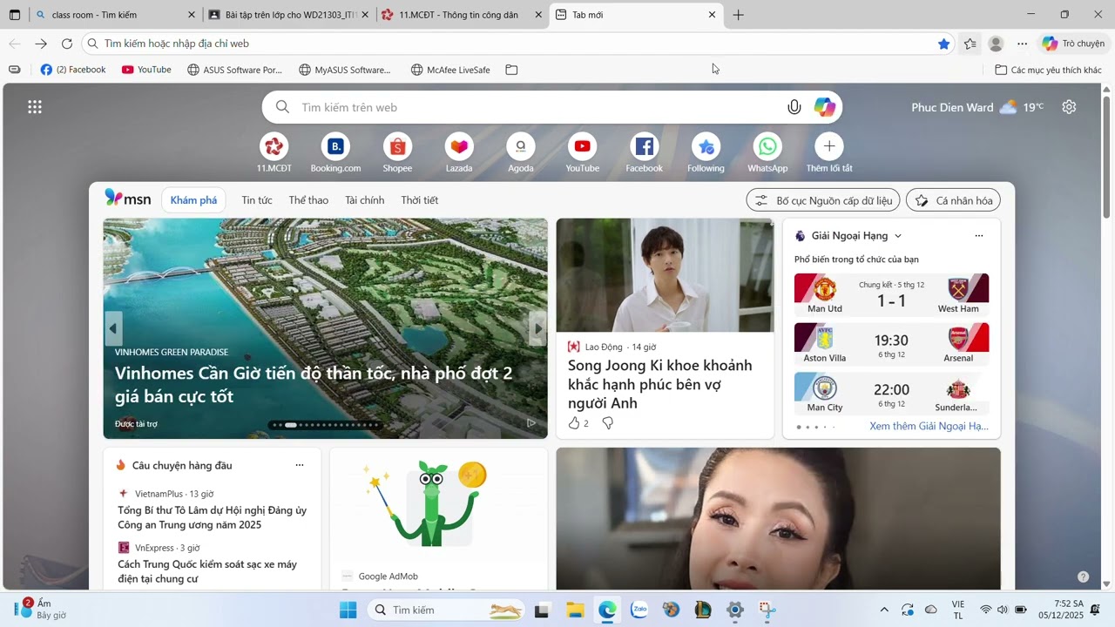The width and height of the screenshot is (1115, 627).
Task: Open Booking.com quick link
Action: pyautogui.click(x=335, y=153)
